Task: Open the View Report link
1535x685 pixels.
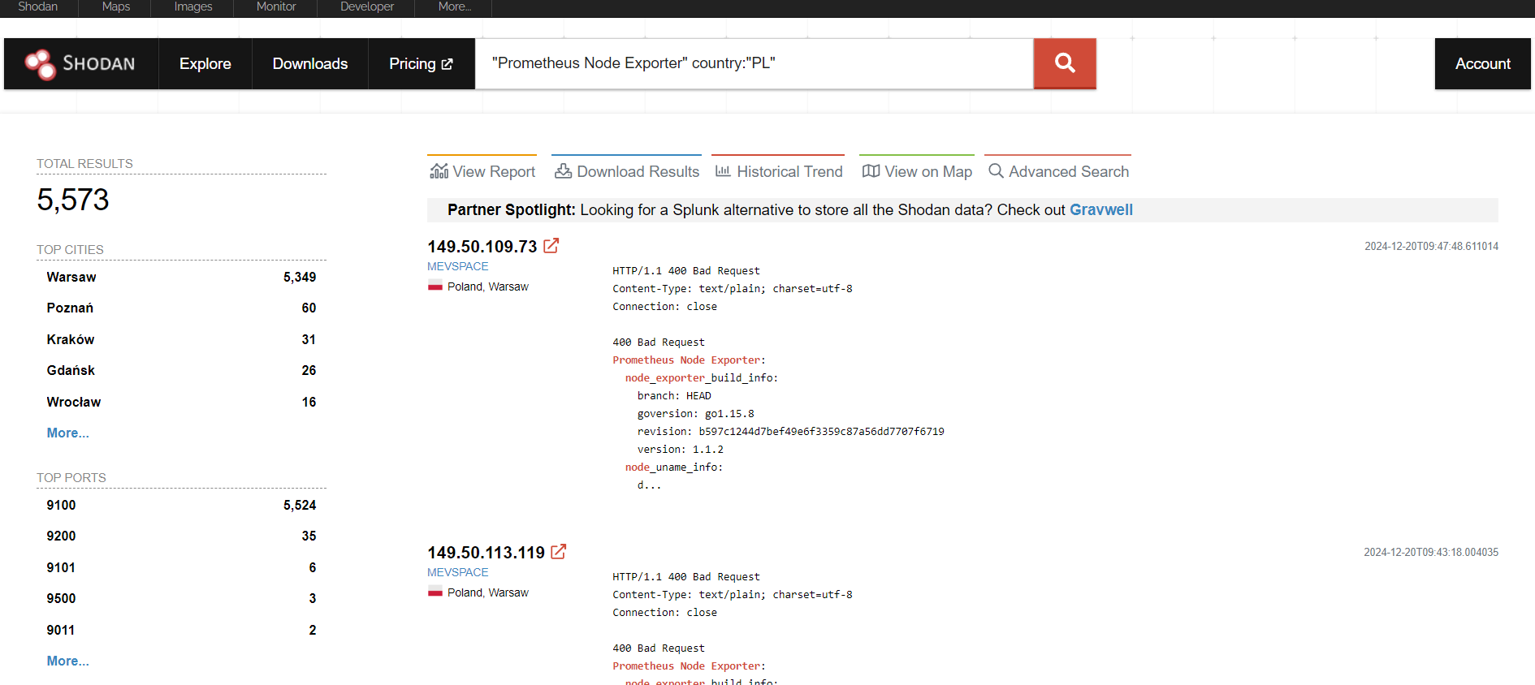Action: click(x=482, y=171)
